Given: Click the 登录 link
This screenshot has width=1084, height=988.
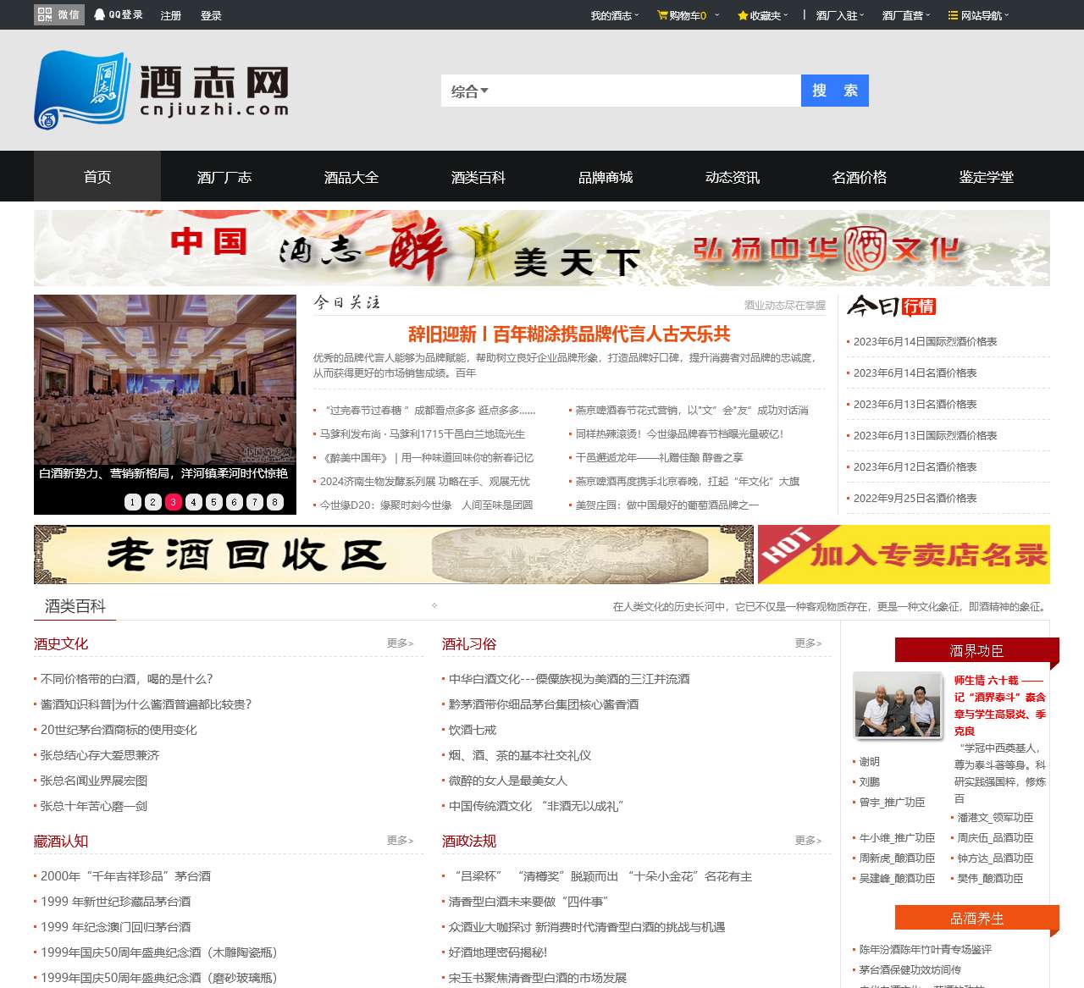Looking at the screenshot, I should (211, 15).
